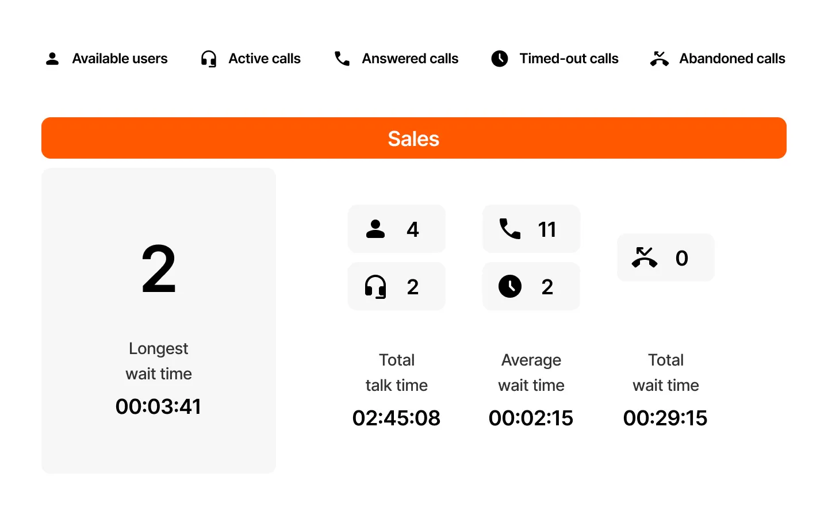Click the 'Total wait time' label
This screenshot has height=515, width=828.
click(x=666, y=372)
